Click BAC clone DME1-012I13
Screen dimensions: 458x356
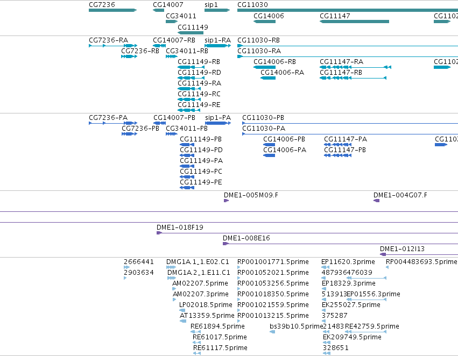[x=419, y=254]
